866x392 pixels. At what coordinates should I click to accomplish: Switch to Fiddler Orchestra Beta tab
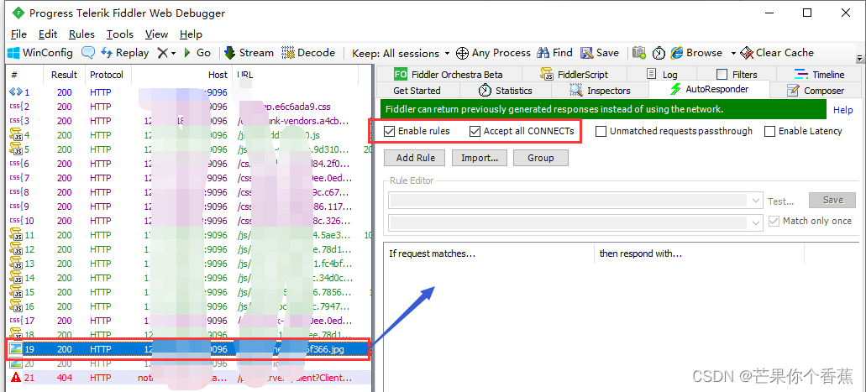(x=449, y=74)
